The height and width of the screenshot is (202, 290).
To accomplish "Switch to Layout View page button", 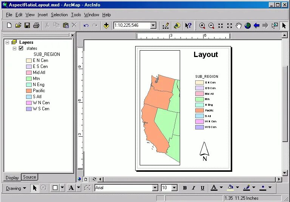I will click(86, 179).
